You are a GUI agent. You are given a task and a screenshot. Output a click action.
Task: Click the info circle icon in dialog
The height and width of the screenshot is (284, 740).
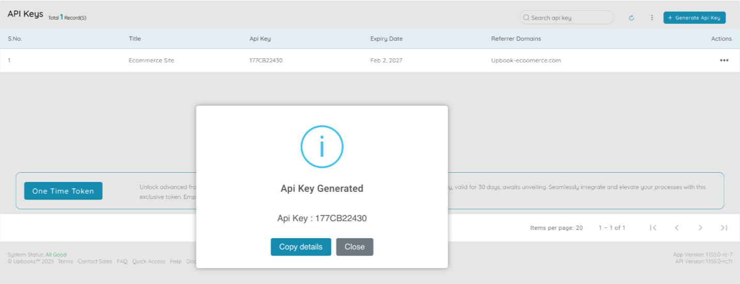322,146
